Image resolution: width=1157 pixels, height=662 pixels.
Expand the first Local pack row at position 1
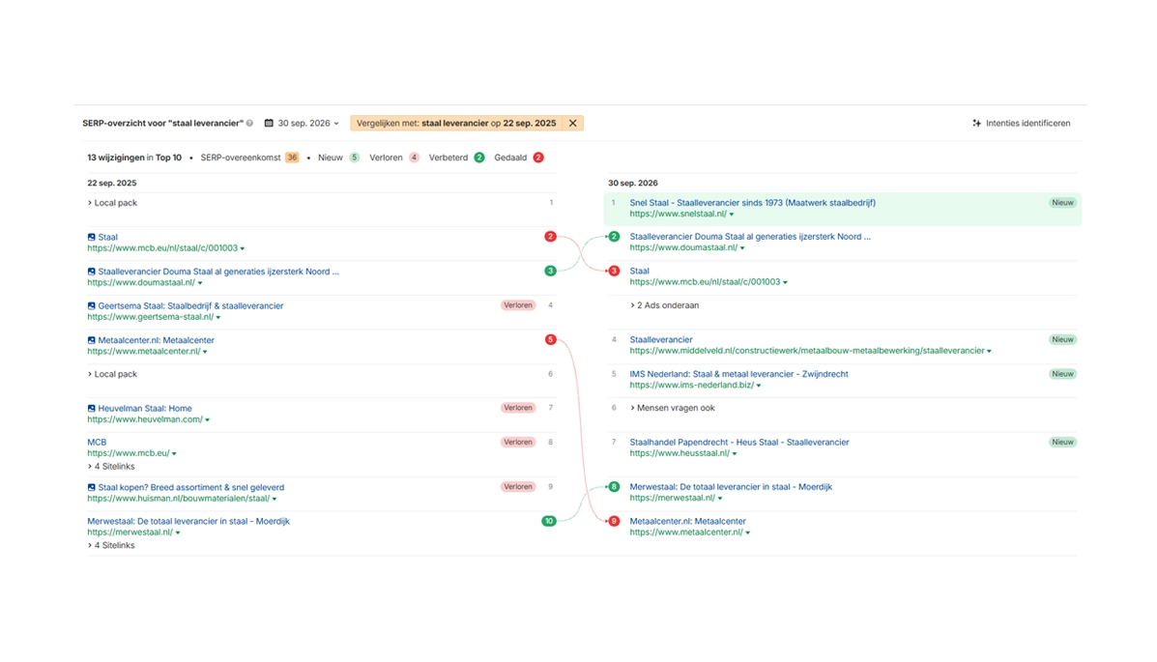coord(112,203)
